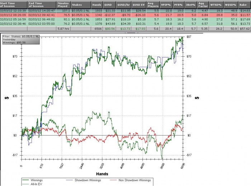This screenshot has width=251, height=186.
Task: Sort by W$SD% column header
Action: (x=231, y=5)
